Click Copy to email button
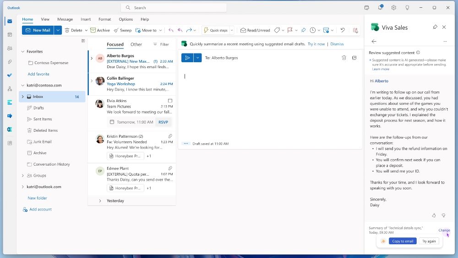The width and height of the screenshot is (458, 258). click(403, 241)
